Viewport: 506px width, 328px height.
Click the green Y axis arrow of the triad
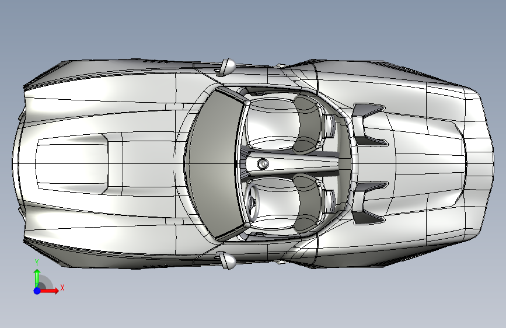click(37, 278)
